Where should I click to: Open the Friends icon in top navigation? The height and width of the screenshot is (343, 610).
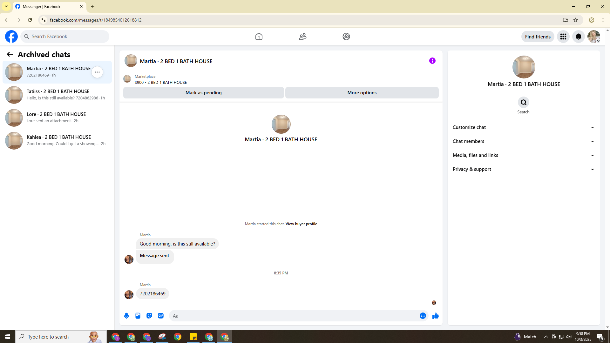tap(303, 37)
